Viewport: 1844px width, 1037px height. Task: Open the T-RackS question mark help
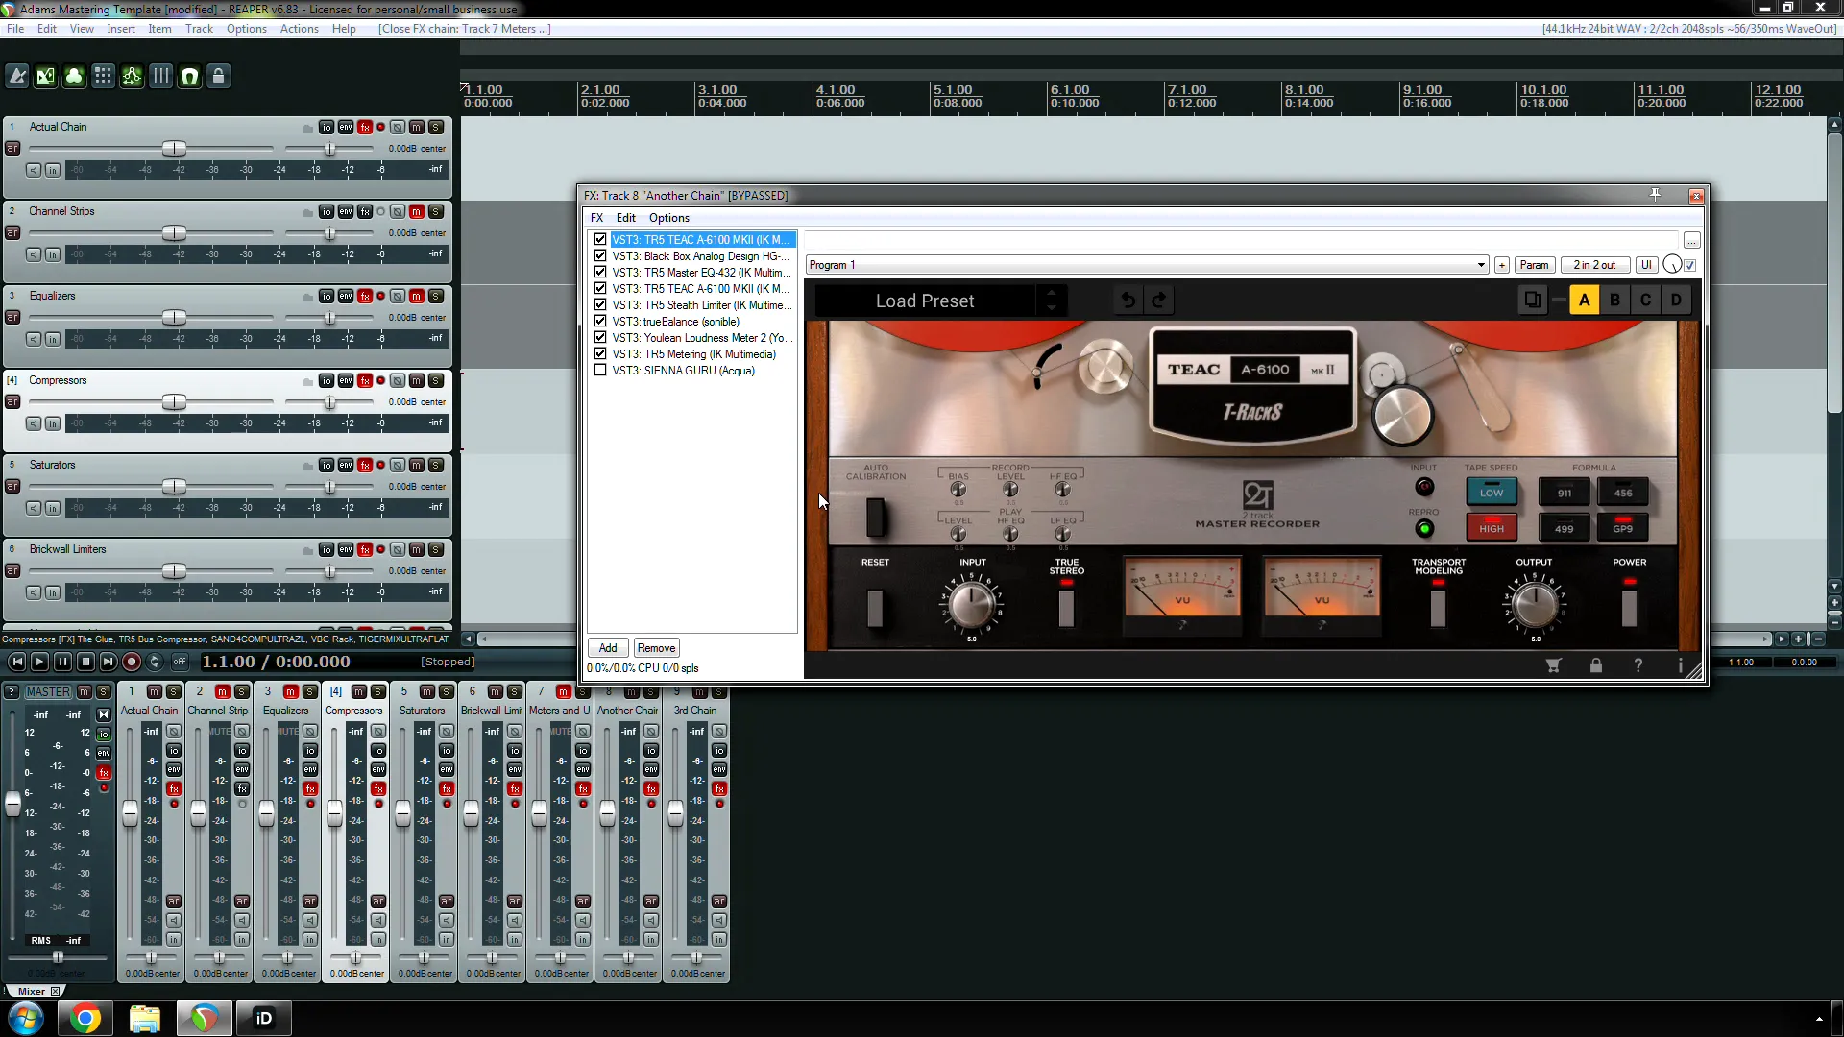pos(1638,665)
